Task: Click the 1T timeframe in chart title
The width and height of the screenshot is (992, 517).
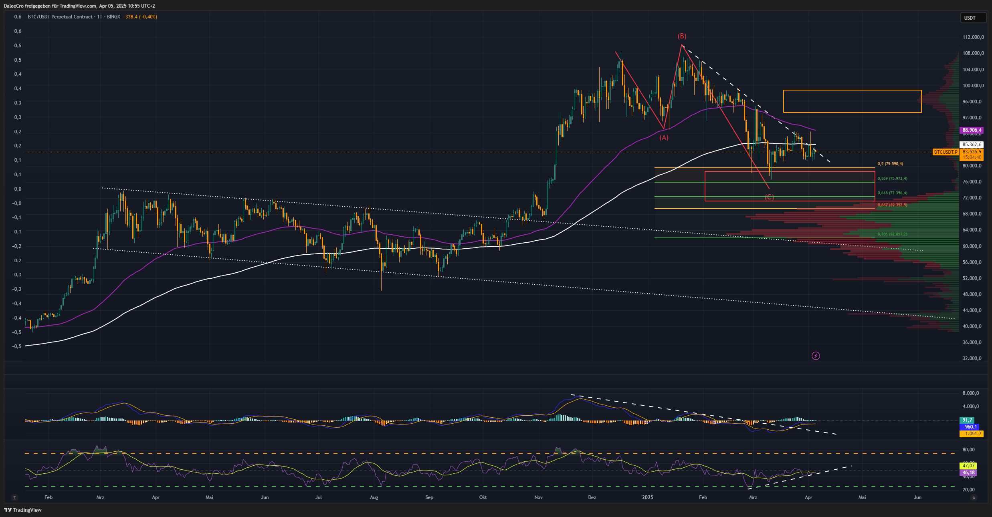Action: (x=100, y=17)
